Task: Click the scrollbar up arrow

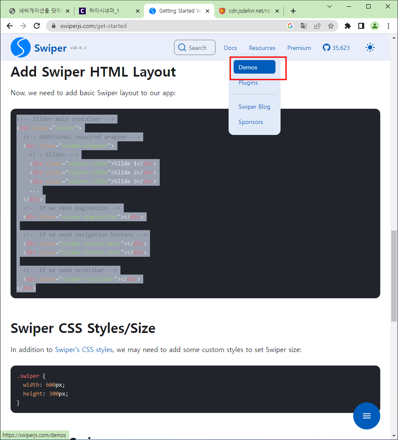Action: [394, 38]
